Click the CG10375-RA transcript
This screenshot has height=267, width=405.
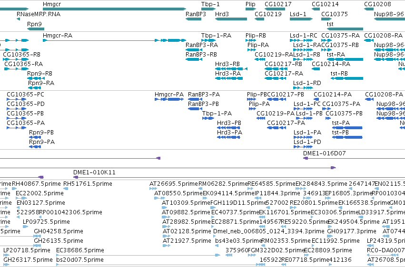click(326, 40)
